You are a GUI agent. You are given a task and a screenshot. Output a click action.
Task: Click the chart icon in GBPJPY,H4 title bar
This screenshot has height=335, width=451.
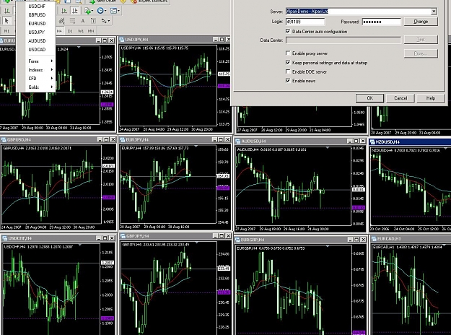pyautogui.click(x=123, y=236)
